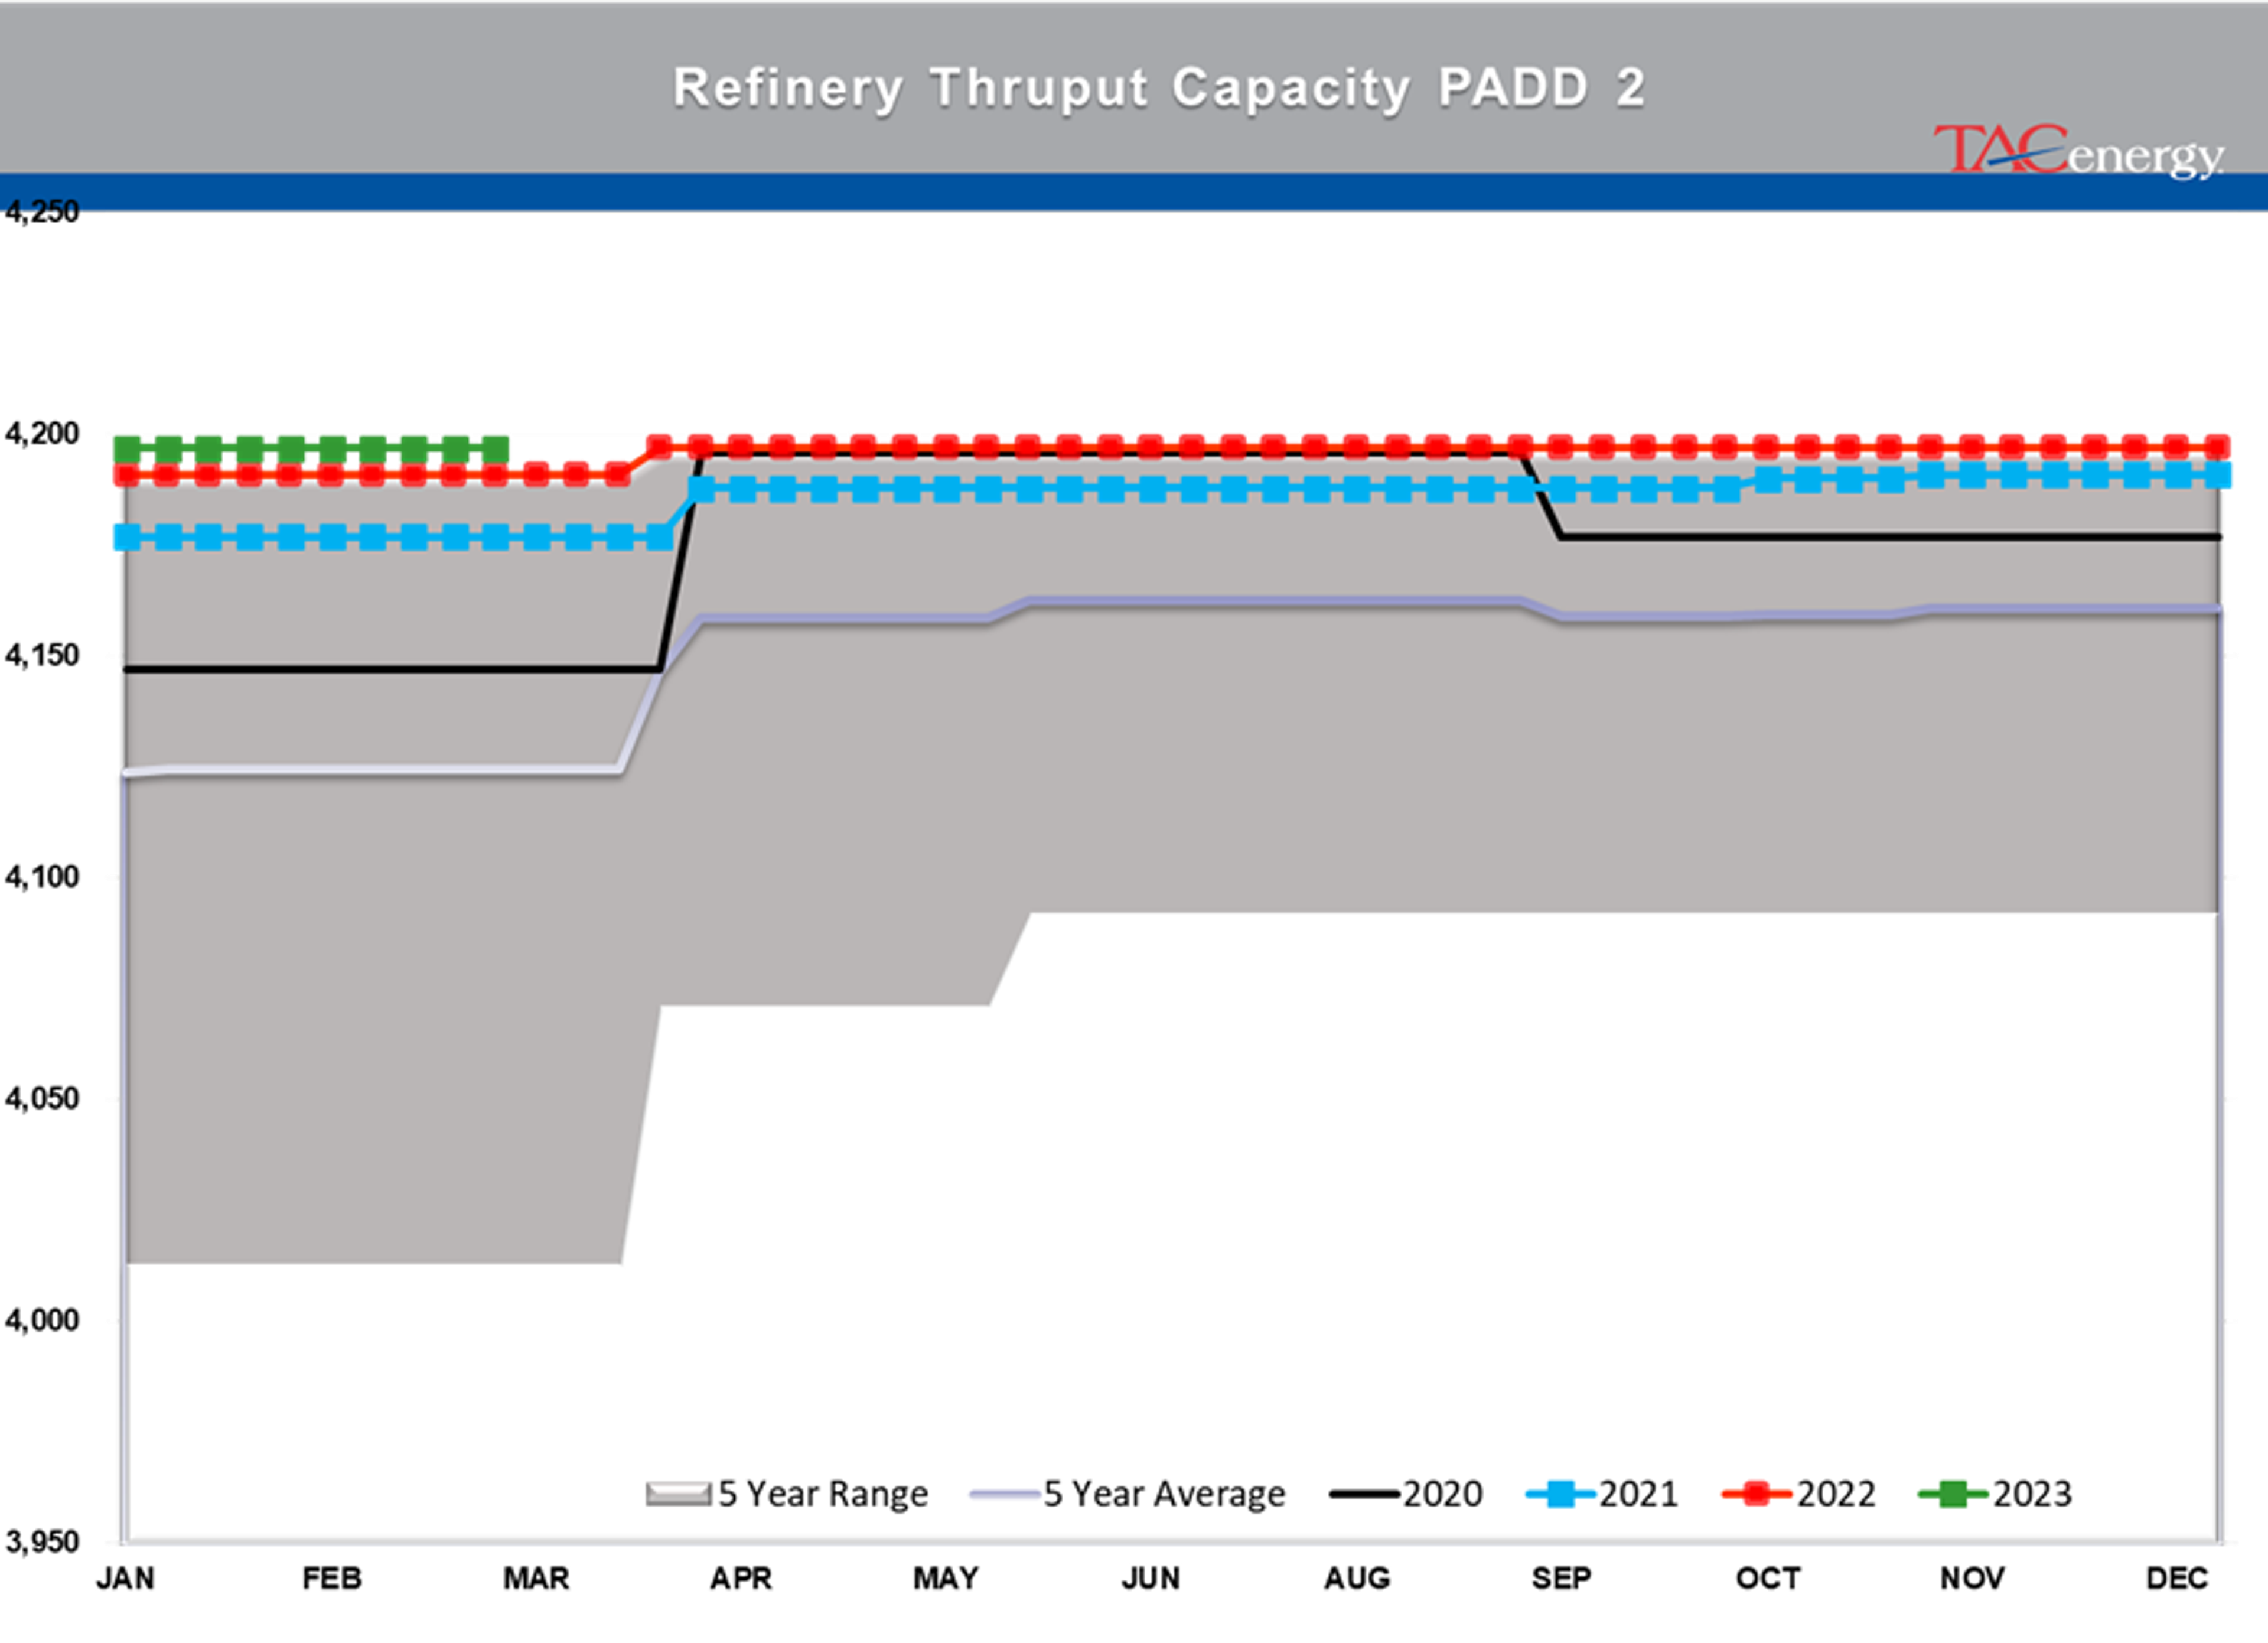Select the '5 Year Average' legend entry
Viewport: 2268px width, 1643px height.
pyautogui.click(x=1127, y=1494)
